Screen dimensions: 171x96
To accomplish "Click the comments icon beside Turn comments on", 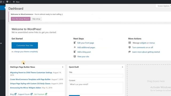I will tap(130, 47).
